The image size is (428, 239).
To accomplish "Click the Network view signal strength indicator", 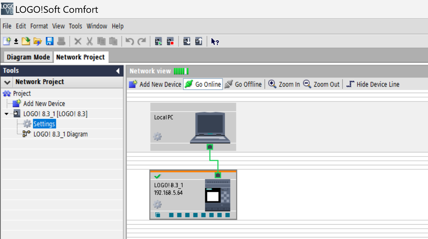I will tap(181, 71).
